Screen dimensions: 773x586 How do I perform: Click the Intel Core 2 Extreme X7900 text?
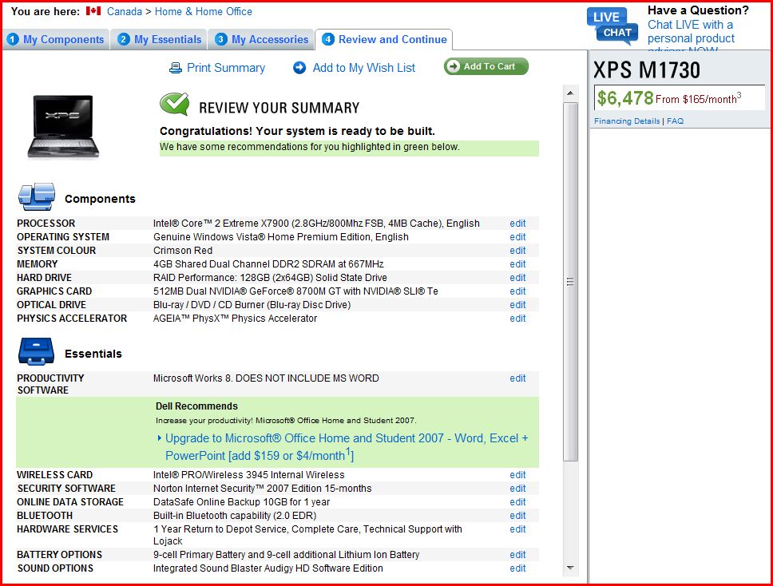[316, 224]
